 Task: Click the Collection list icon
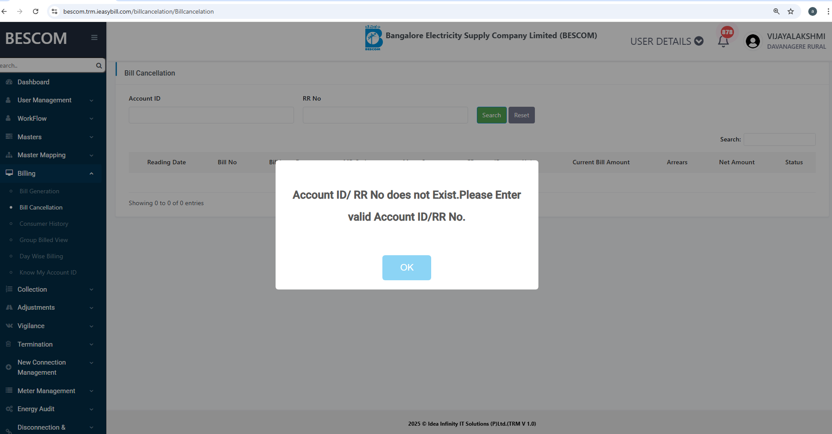point(9,289)
